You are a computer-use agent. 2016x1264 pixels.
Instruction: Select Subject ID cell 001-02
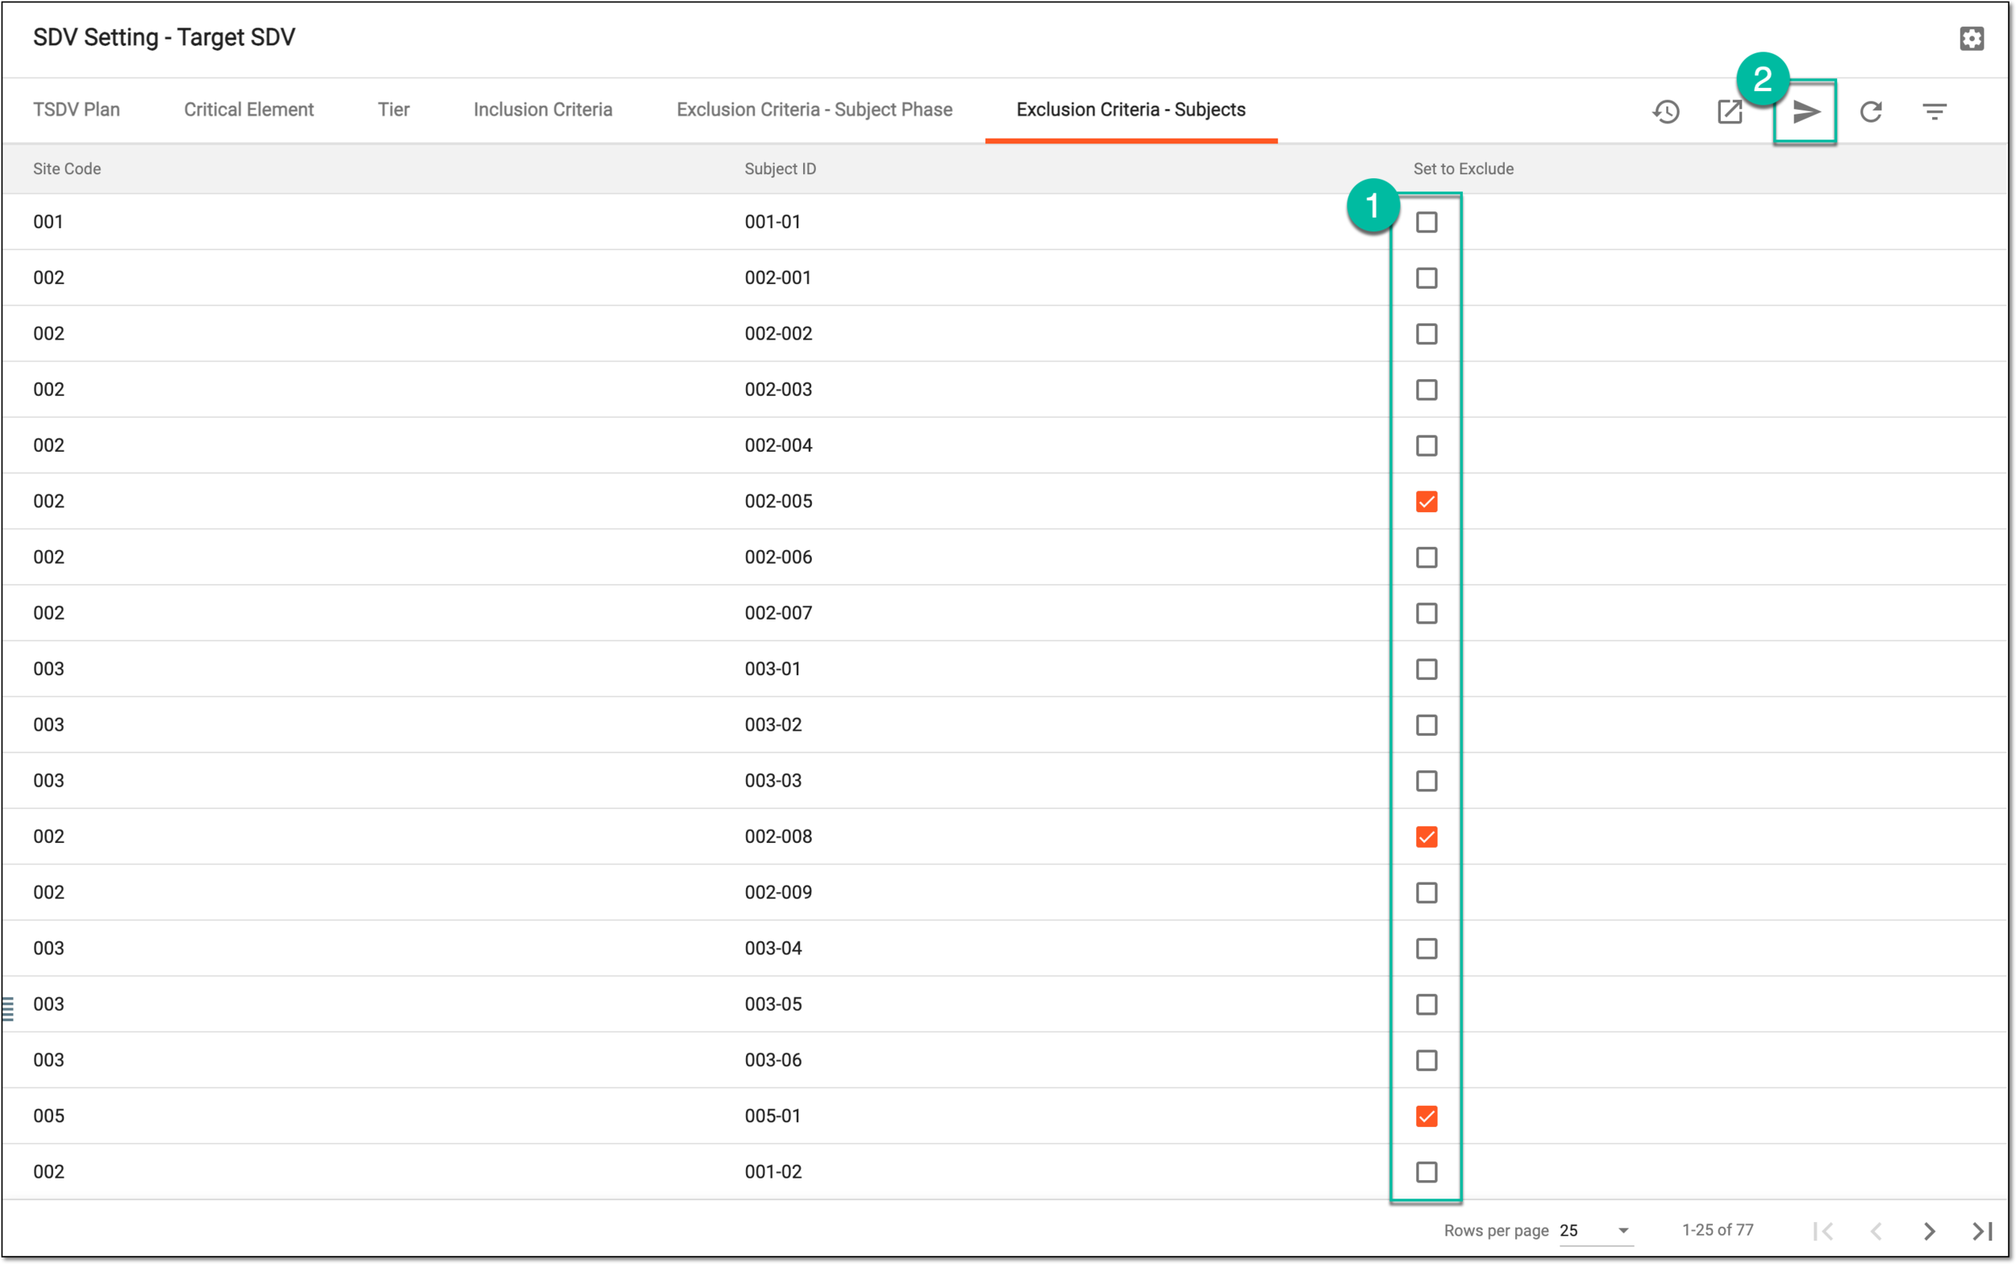click(773, 1172)
